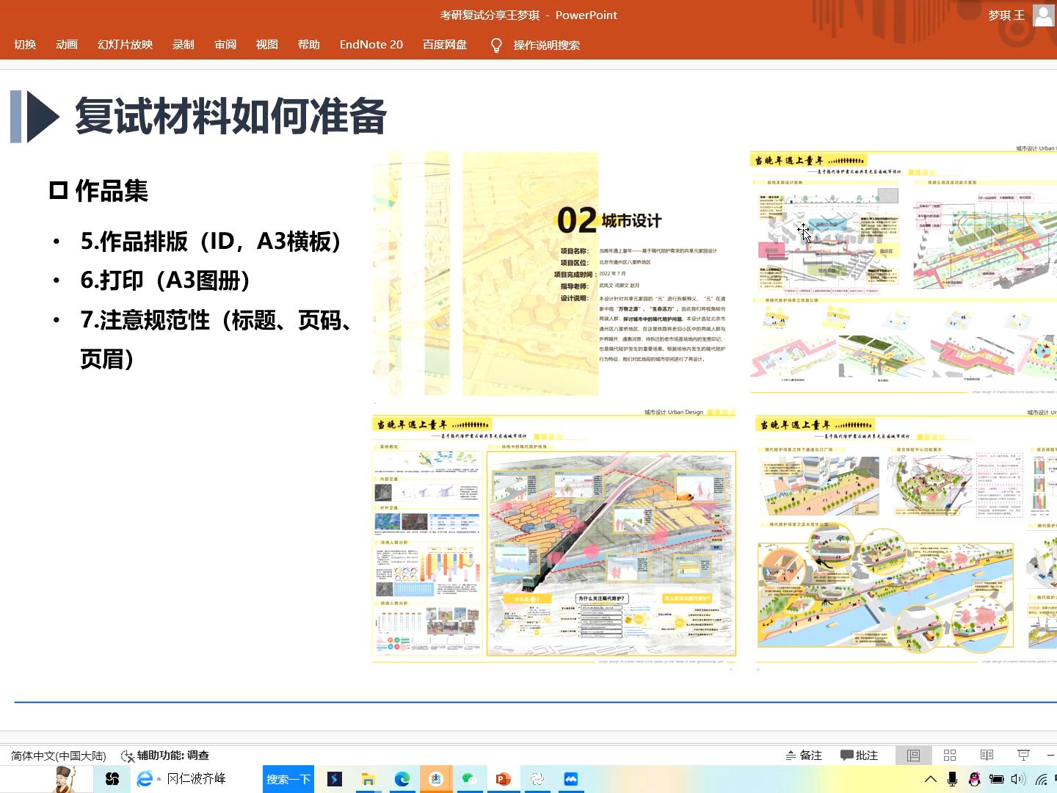Click bullet text 5.作品排版（ID，A3横板）
Viewport: 1057px width, 793px height.
point(211,242)
